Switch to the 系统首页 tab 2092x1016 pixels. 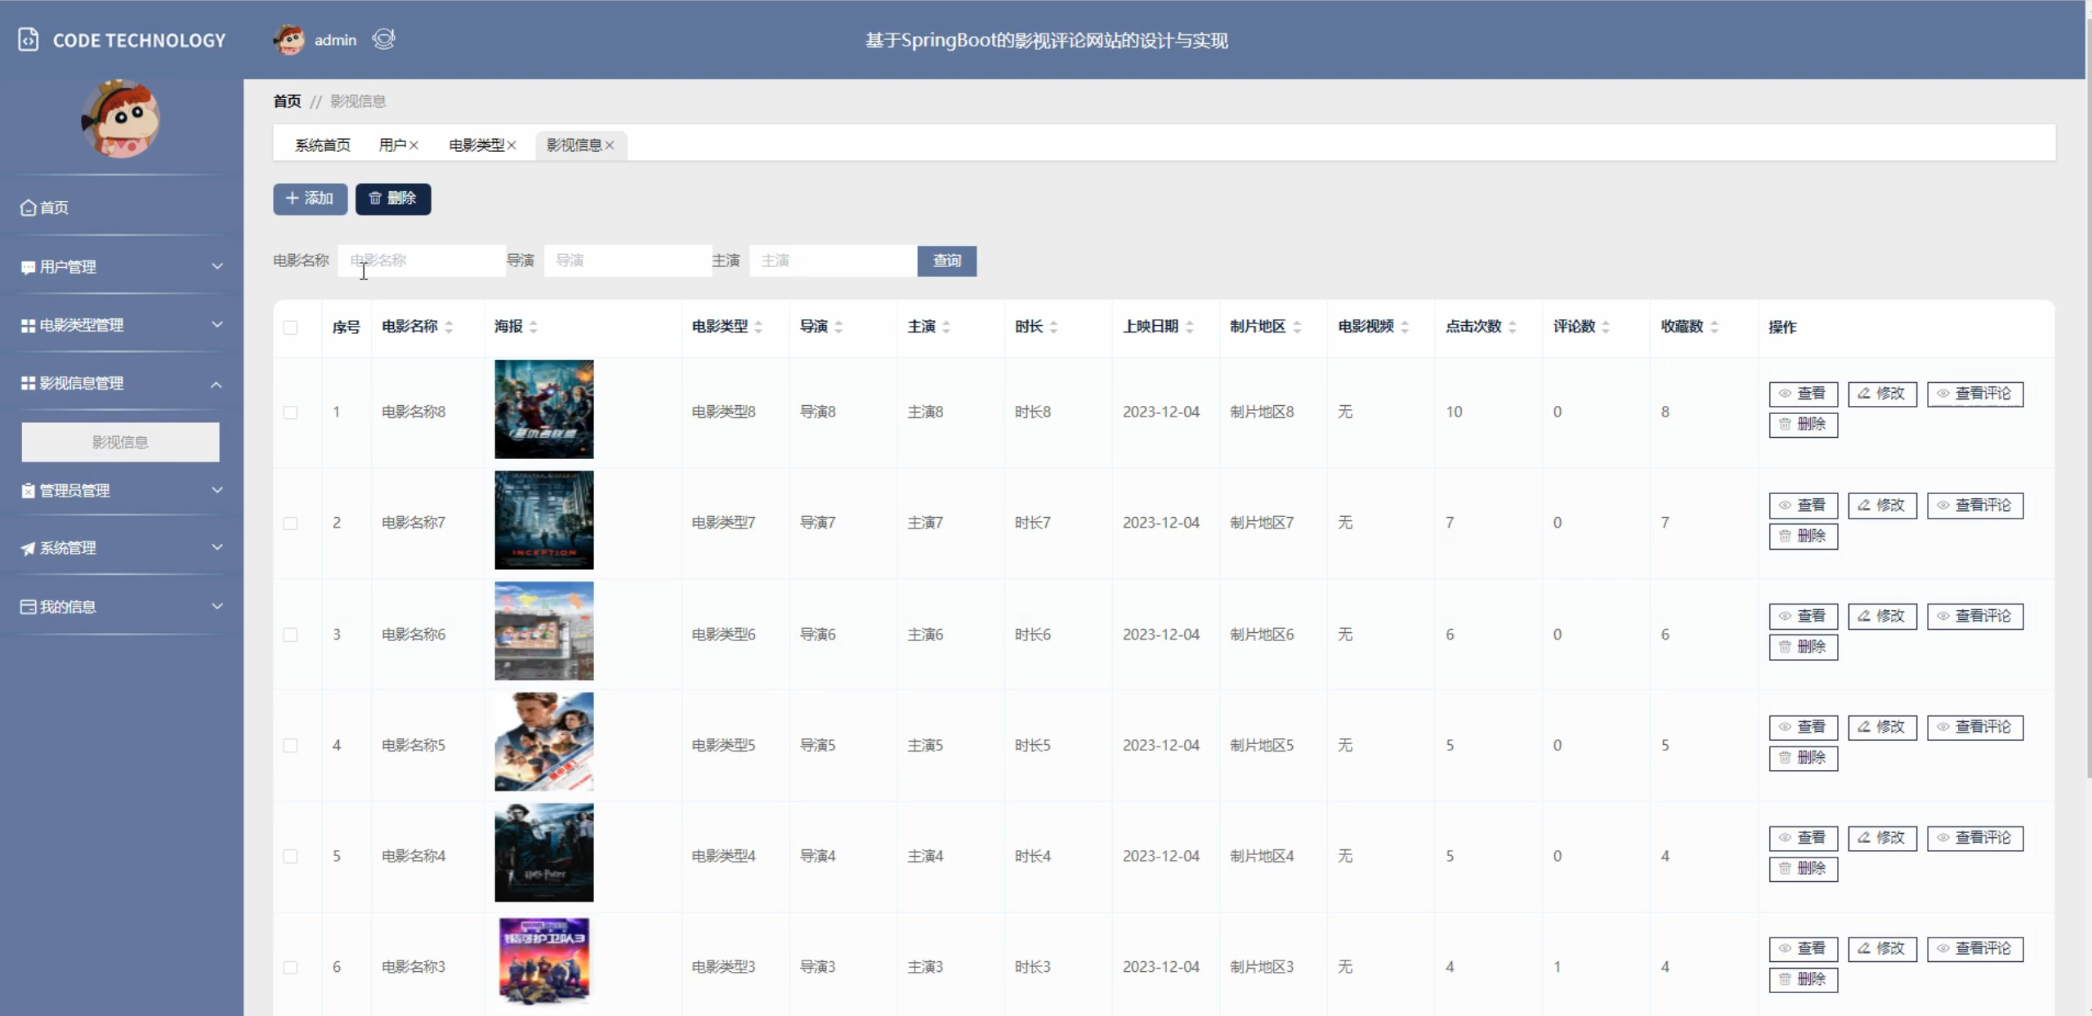point(323,145)
